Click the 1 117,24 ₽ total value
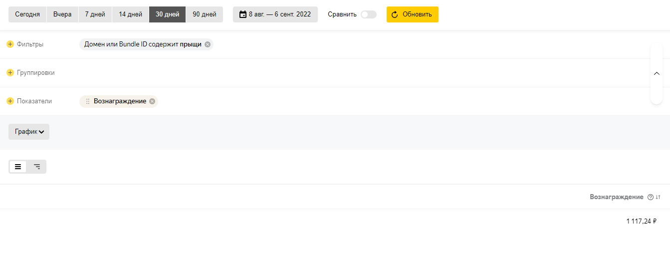This screenshot has width=670, height=261. [x=641, y=221]
